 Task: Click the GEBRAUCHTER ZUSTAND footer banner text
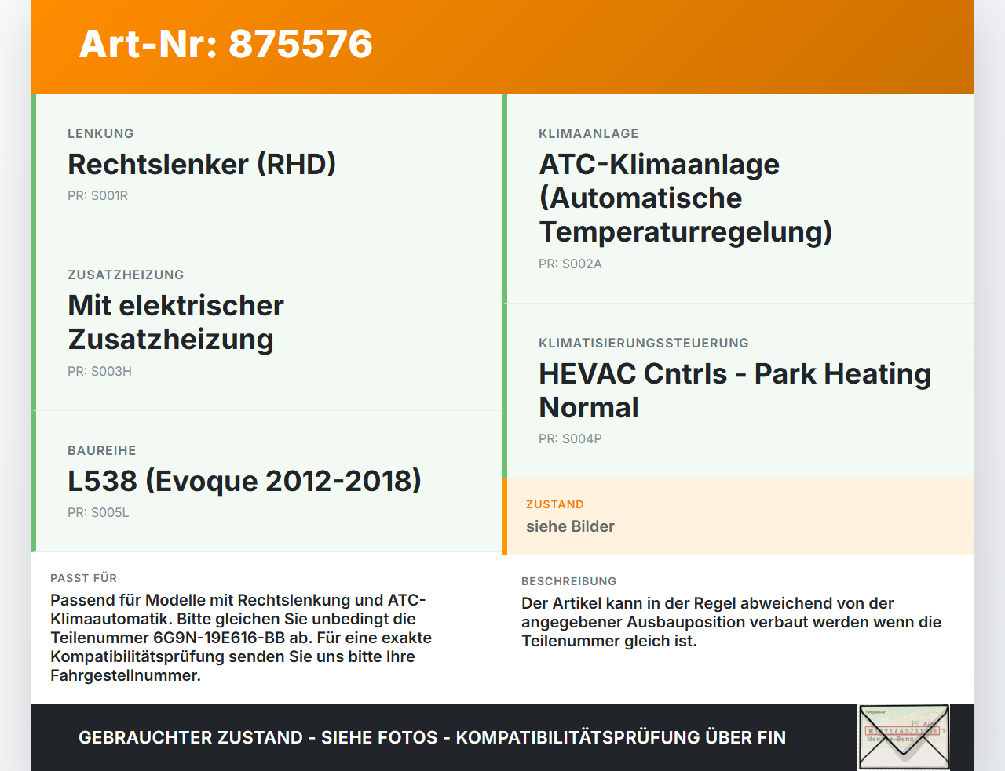432,737
